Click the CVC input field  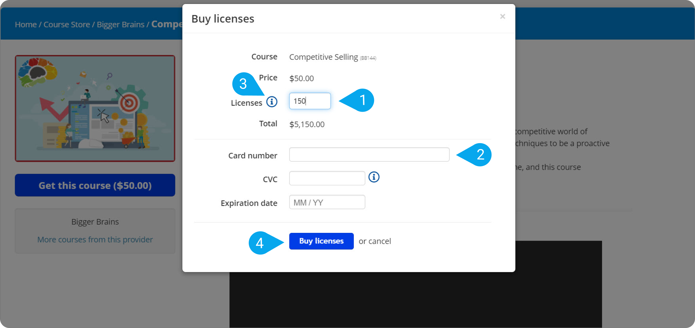(x=327, y=178)
